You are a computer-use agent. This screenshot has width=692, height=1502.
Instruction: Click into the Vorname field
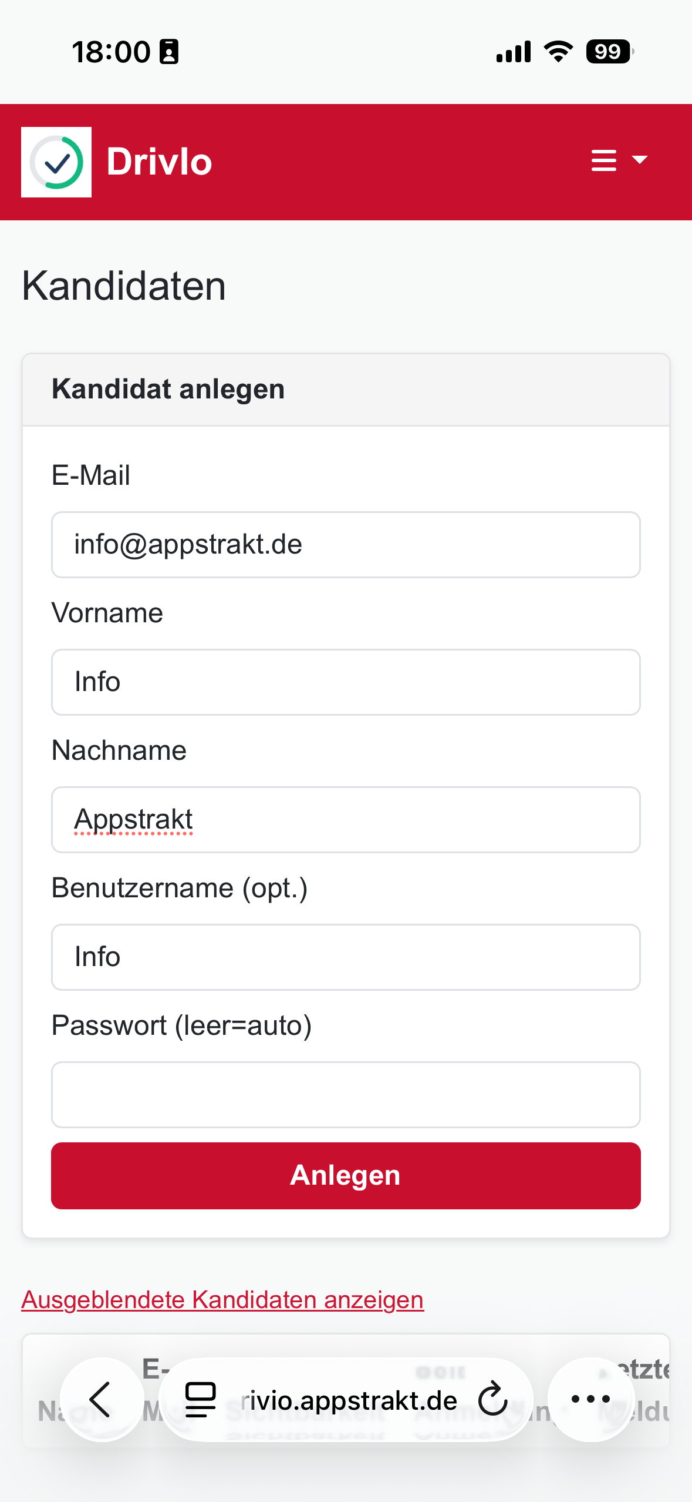pyautogui.click(x=346, y=682)
